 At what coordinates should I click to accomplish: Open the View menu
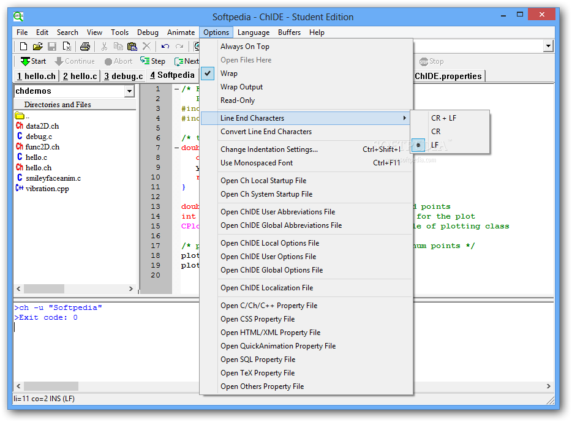tap(94, 32)
